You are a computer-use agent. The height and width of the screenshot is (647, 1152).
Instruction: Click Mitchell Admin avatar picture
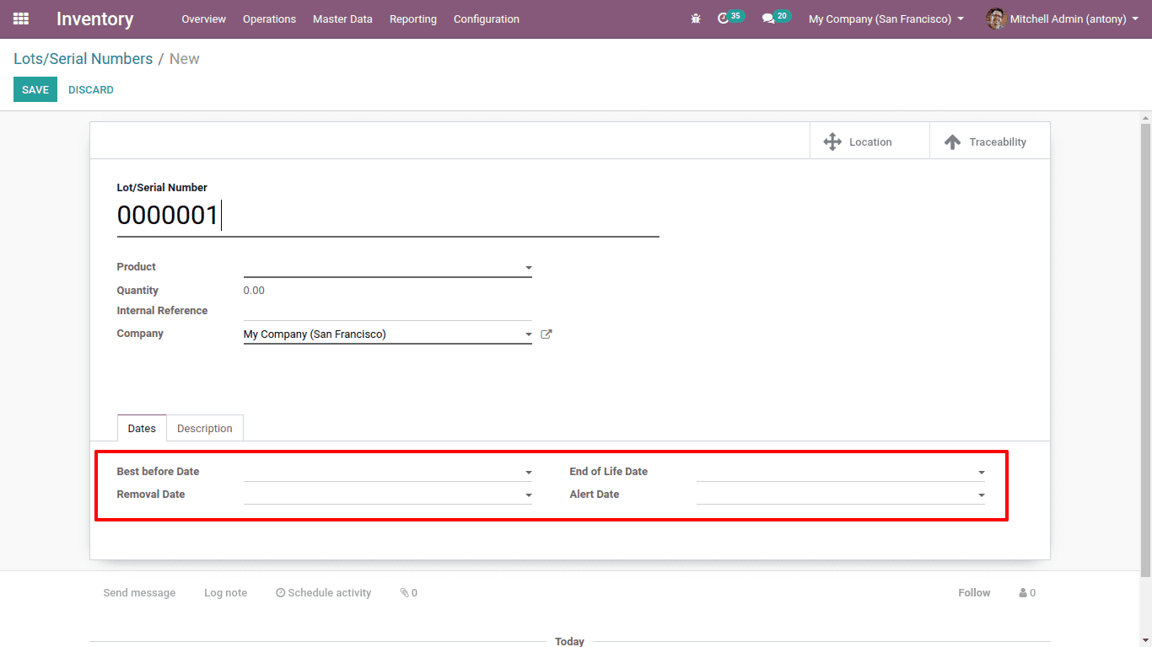[x=996, y=19]
